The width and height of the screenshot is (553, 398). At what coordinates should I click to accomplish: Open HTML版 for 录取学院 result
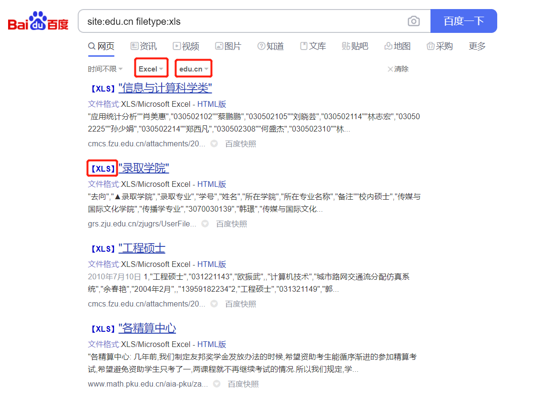click(212, 184)
